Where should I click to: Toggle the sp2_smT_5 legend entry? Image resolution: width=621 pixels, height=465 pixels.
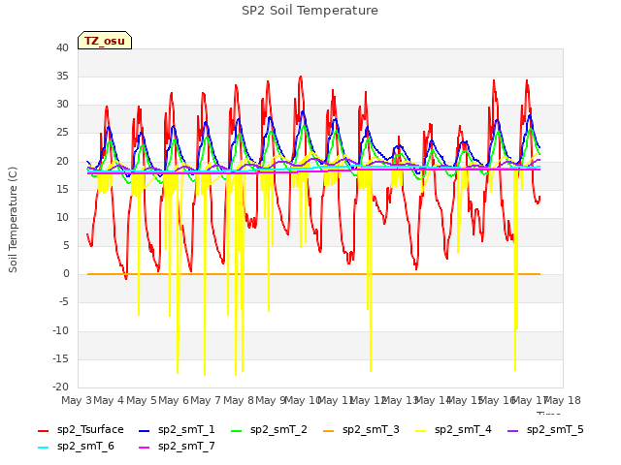tap(545, 429)
